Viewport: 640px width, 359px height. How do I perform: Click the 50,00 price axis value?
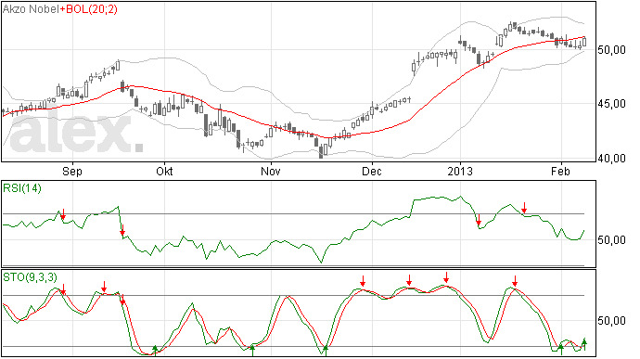pyautogui.click(x=611, y=50)
